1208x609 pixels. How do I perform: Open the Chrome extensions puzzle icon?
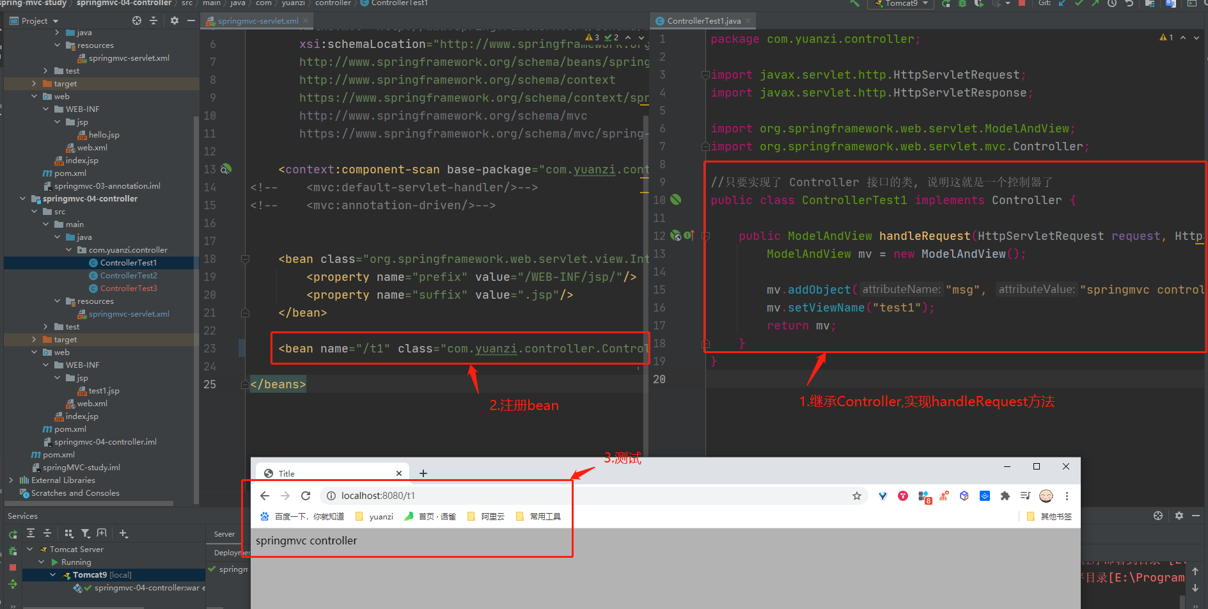click(1005, 496)
